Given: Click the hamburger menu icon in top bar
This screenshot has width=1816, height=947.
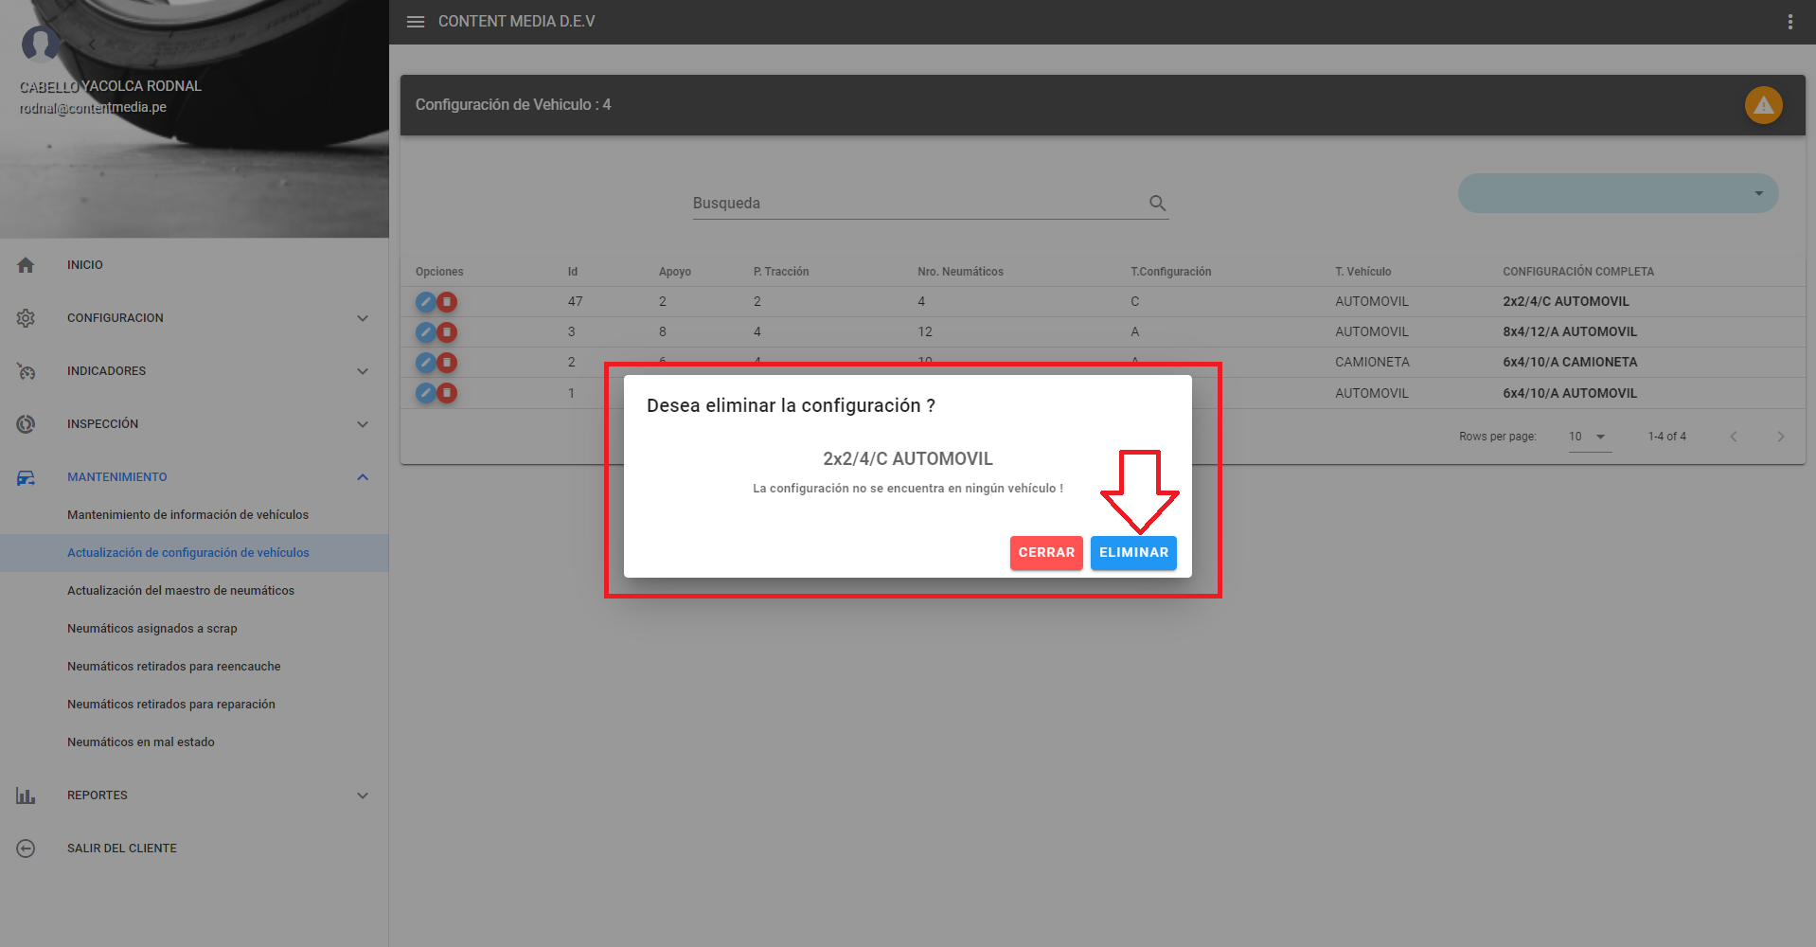Looking at the screenshot, I should (415, 22).
